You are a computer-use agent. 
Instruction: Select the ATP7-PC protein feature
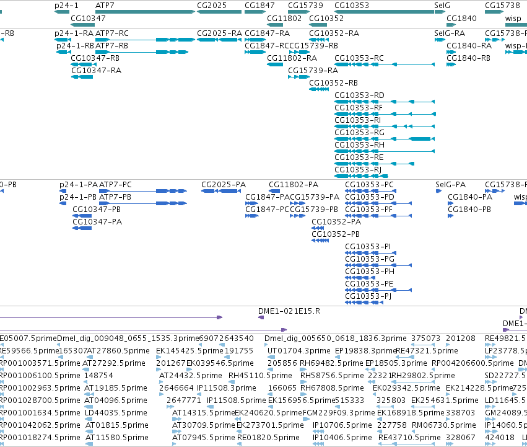[x=143, y=191]
